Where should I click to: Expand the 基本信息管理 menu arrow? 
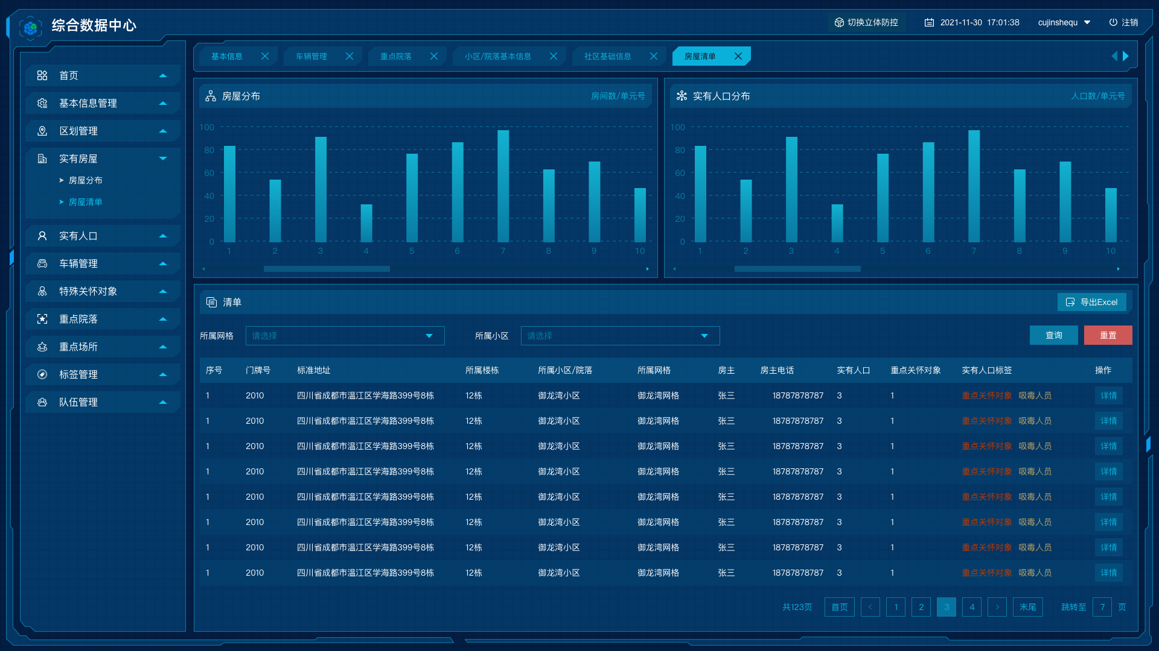tap(163, 103)
